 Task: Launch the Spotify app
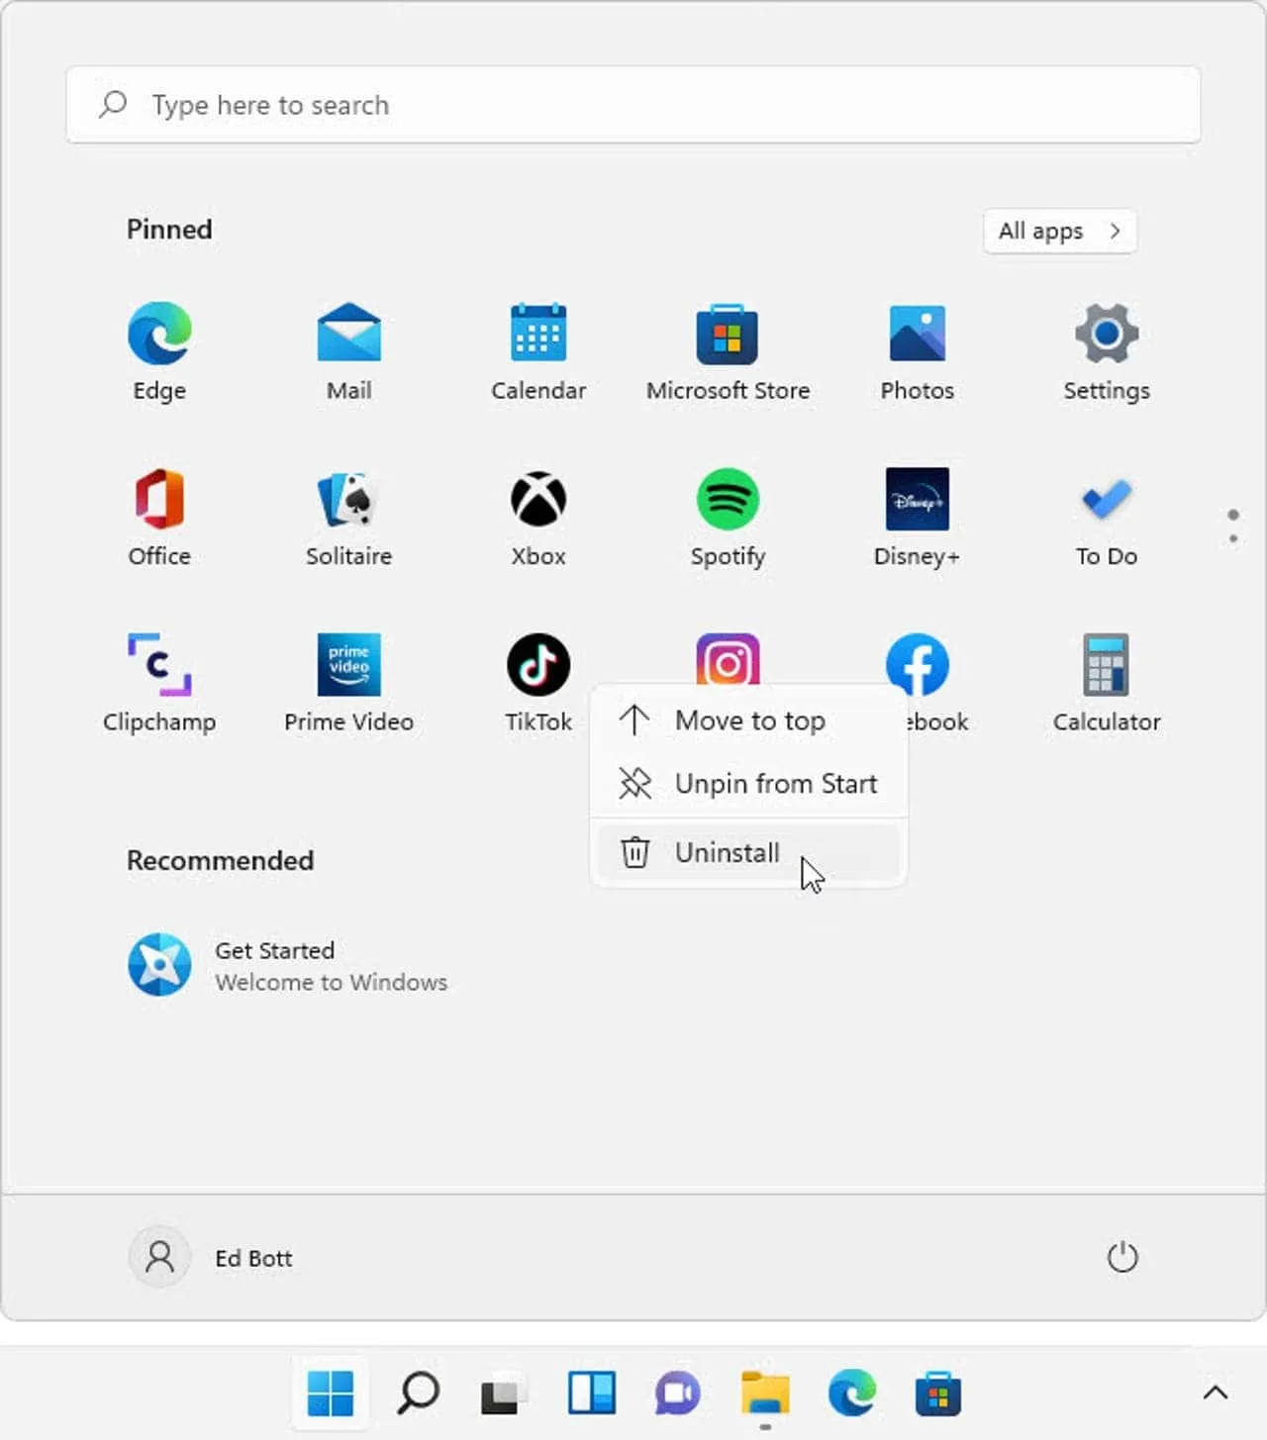pyautogui.click(x=728, y=515)
